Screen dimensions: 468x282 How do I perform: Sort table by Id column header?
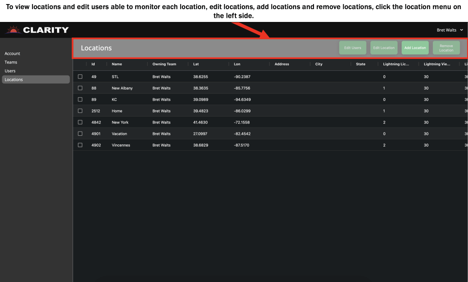(x=93, y=64)
